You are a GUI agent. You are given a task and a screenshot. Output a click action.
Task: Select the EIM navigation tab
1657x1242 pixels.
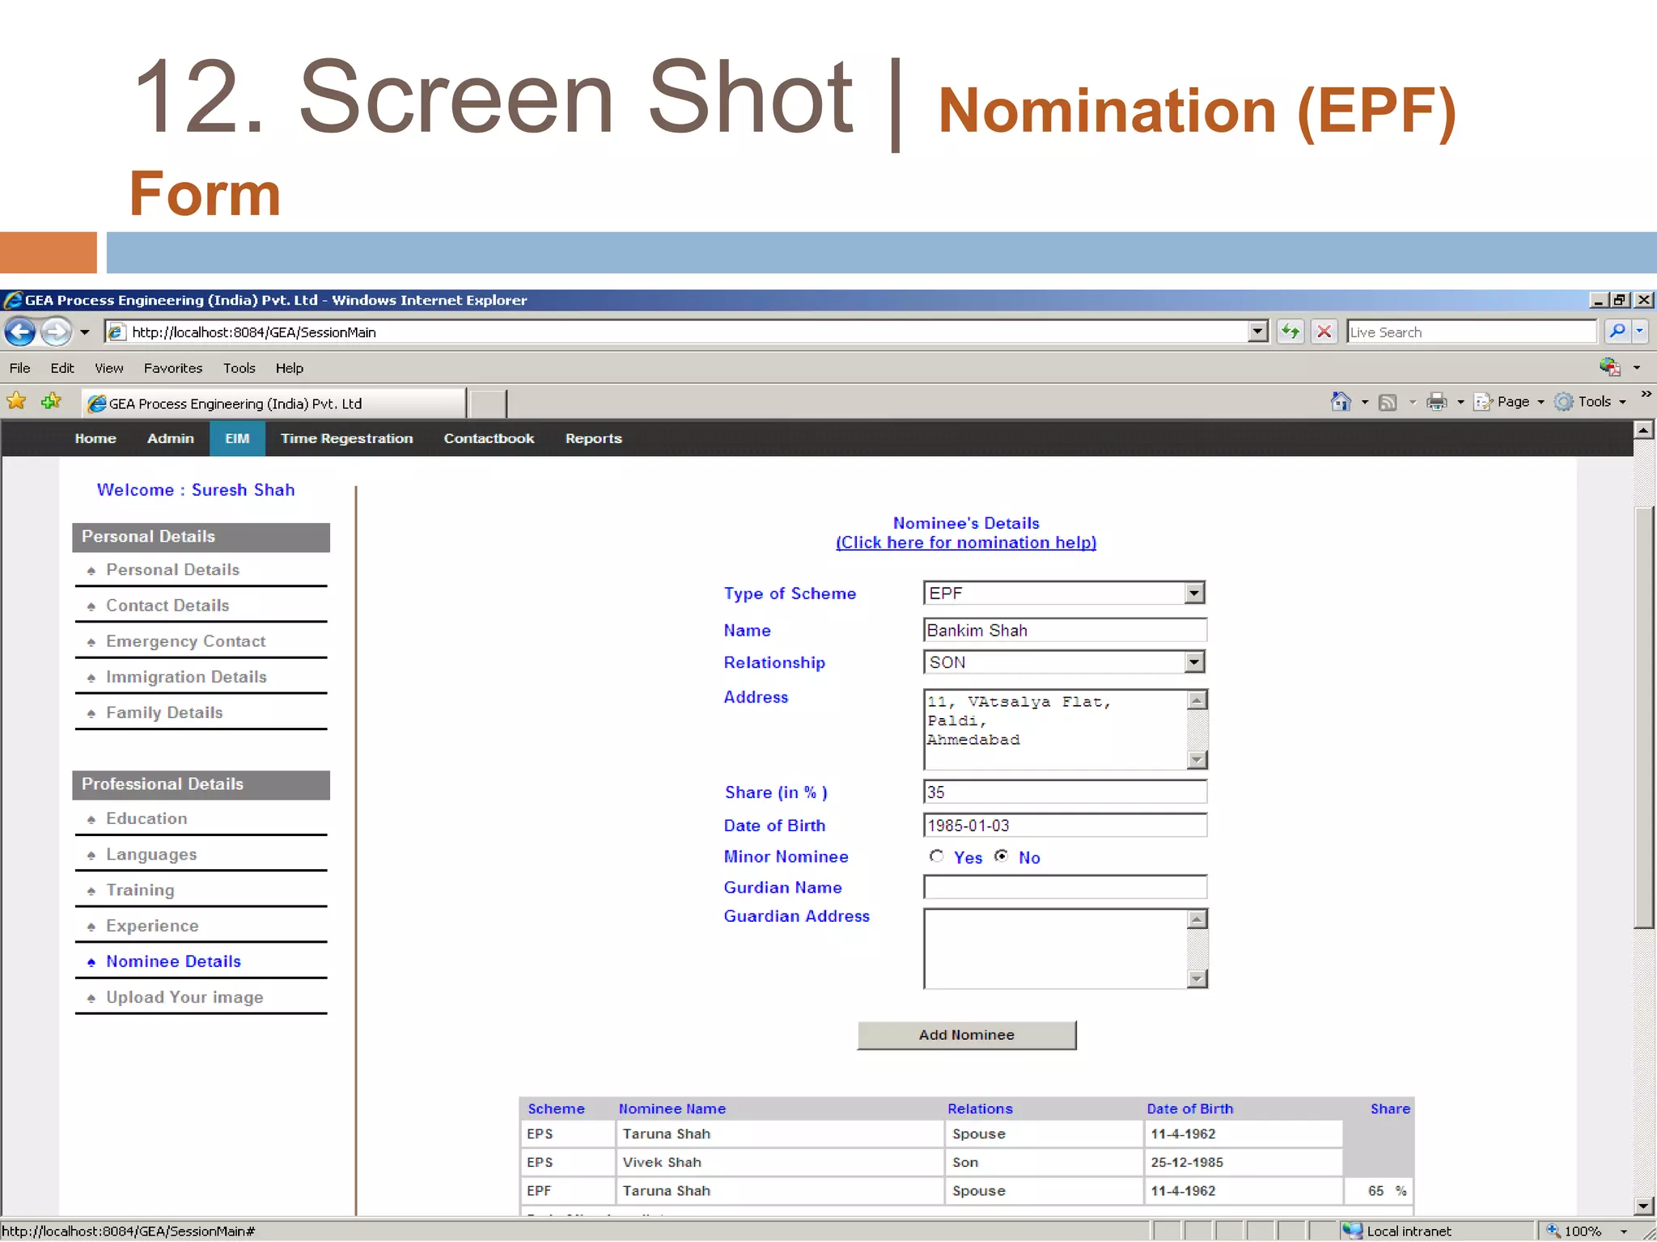coord(237,438)
